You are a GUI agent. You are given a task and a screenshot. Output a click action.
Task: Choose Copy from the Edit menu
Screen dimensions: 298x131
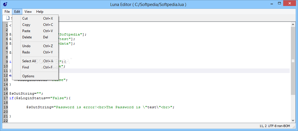click(35, 25)
